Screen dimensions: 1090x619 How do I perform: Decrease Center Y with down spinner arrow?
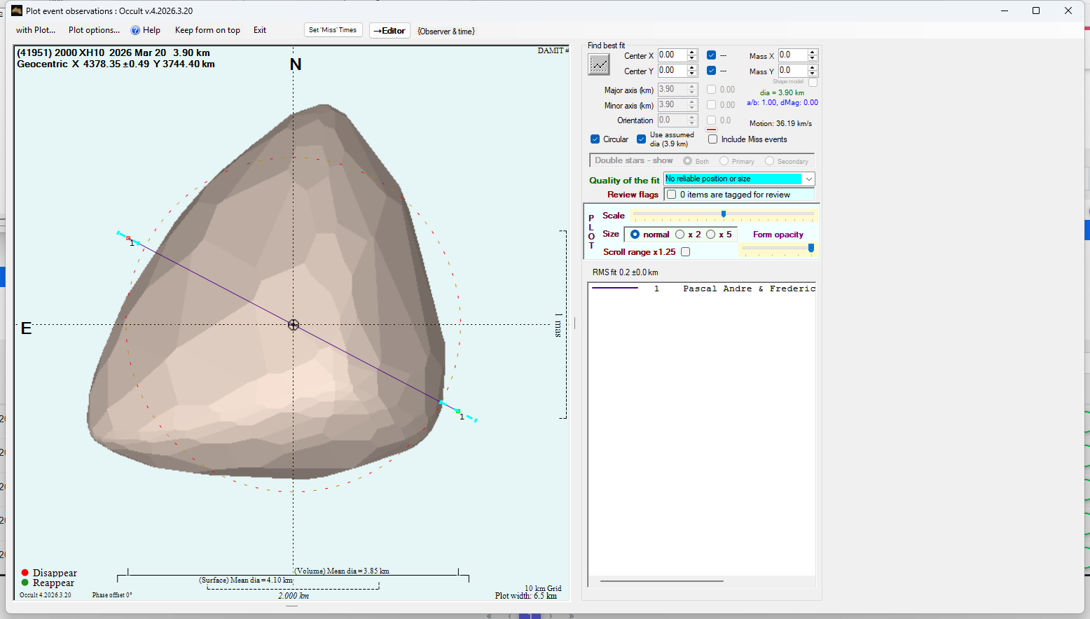692,74
